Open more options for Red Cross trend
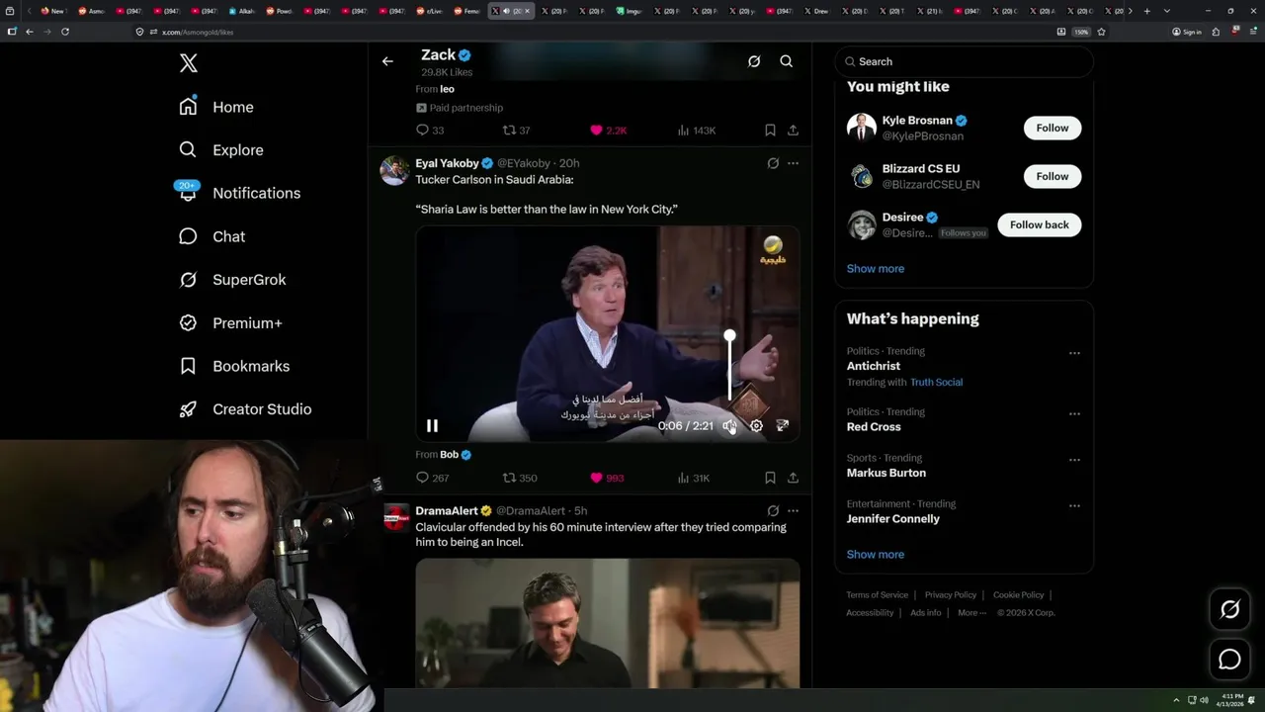Viewport: 1265px width, 712px height. 1074,413
